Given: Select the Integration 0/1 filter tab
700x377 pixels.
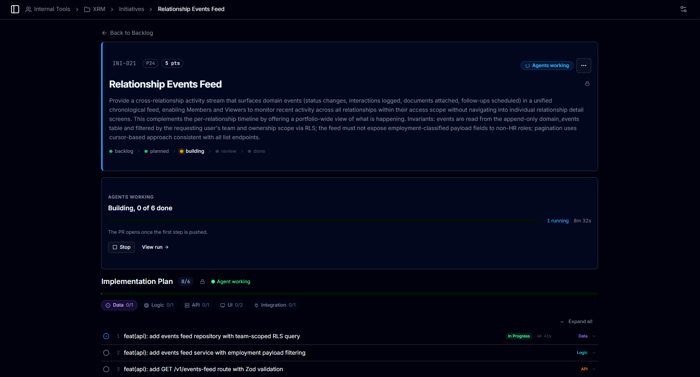Looking at the screenshot, I should tap(275, 305).
